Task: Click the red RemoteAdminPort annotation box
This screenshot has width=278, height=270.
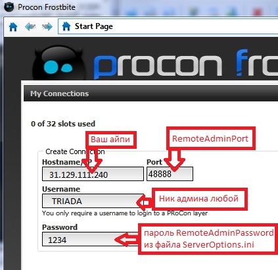Action: tap(211, 138)
